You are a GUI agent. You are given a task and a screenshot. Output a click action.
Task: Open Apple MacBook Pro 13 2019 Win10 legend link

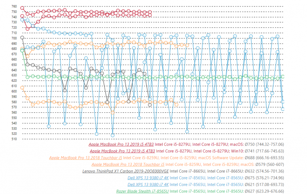click(122, 151)
